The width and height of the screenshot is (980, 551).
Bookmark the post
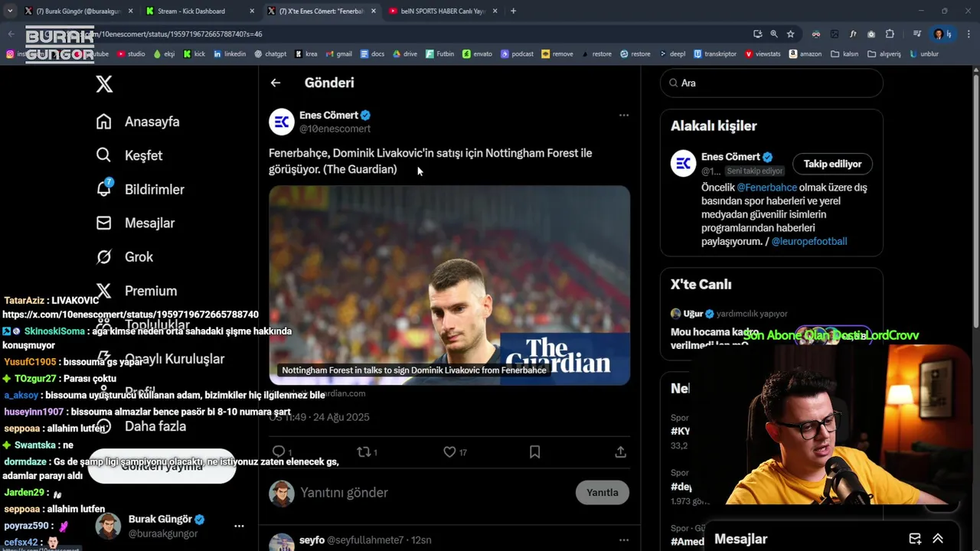(535, 452)
